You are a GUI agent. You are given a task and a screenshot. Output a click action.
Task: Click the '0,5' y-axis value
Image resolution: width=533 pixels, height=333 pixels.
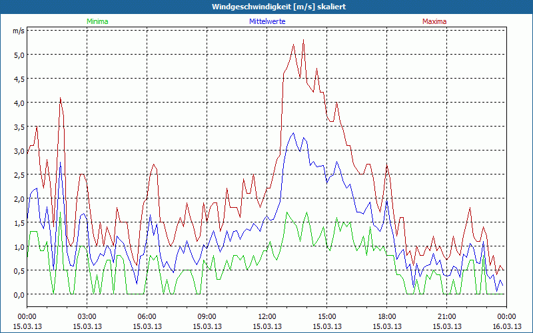[x=19, y=270]
